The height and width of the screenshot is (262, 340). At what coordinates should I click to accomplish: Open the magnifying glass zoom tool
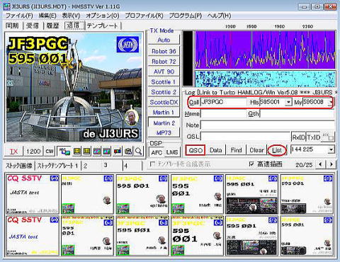[x=139, y=151]
